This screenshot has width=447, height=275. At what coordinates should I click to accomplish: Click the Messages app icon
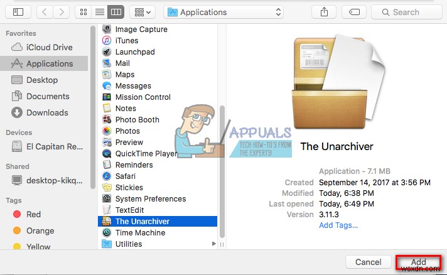107,86
